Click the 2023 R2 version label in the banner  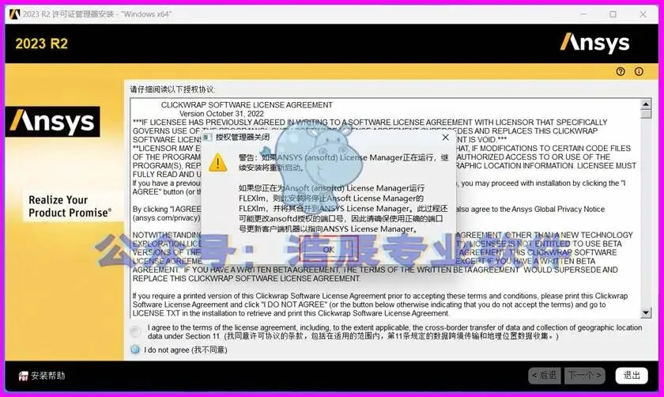click(x=41, y=43)
